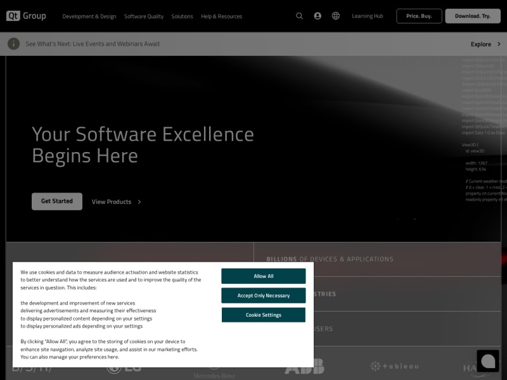Click the arrow beside View Products
Viewport: 507px width, 380px height.
coord(139,201)
